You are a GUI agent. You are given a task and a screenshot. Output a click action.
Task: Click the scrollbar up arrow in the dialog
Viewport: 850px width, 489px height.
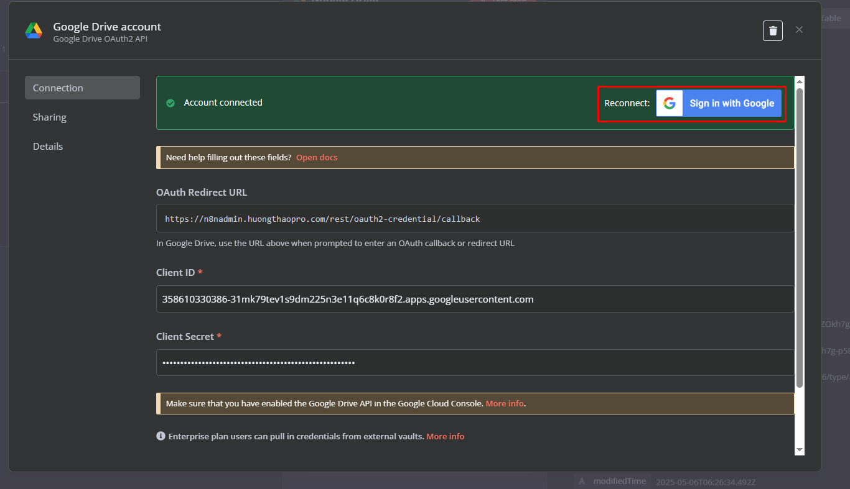pos(800,81)
